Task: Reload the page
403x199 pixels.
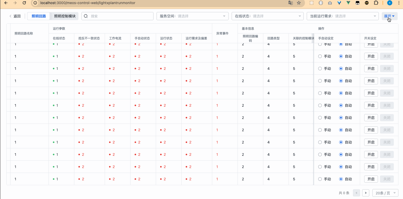Action: (x=24, y=3)
